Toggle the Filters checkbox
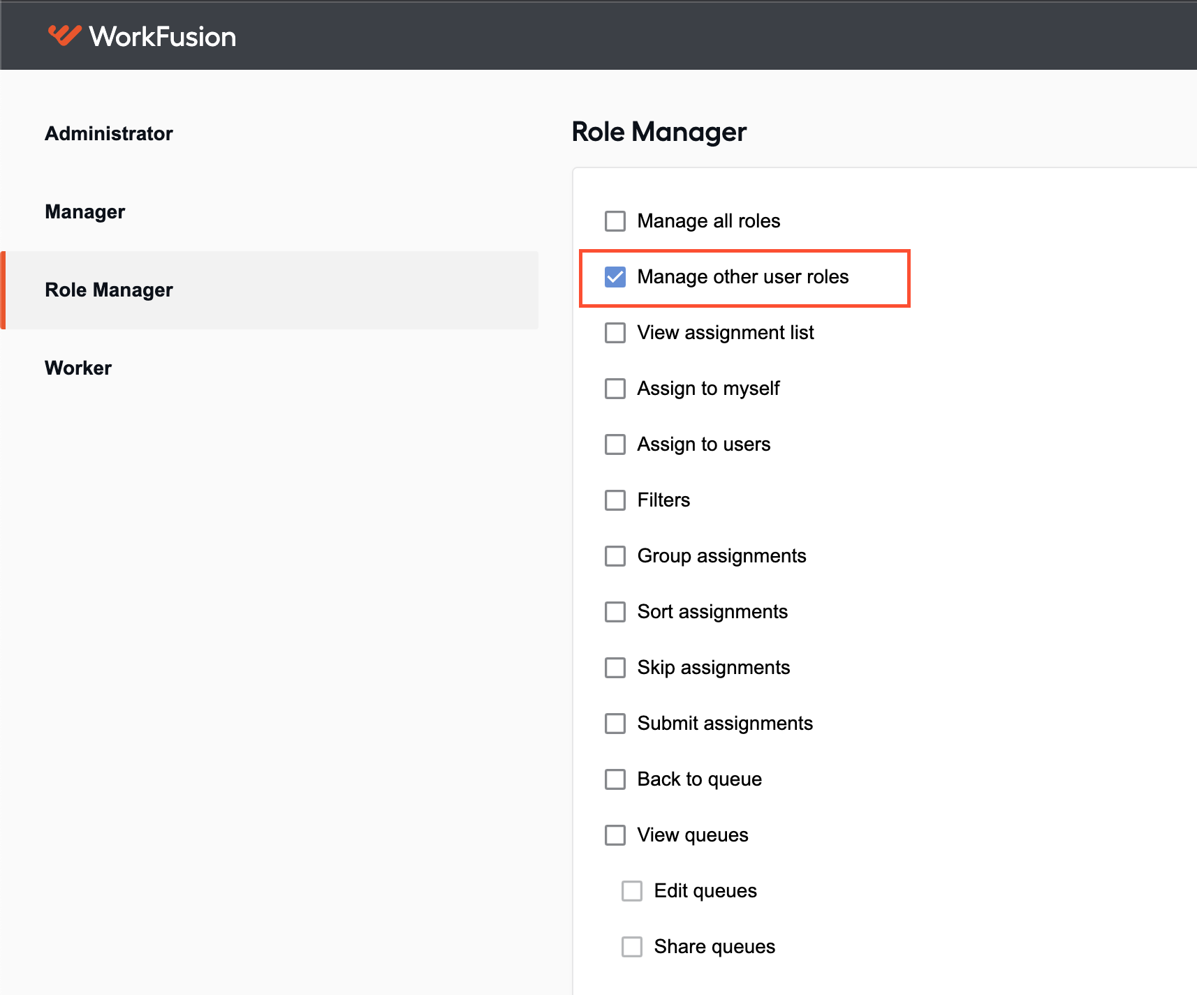 (x=615, y=500)
